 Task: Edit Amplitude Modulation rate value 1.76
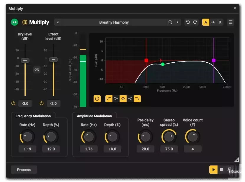point(89,149)
